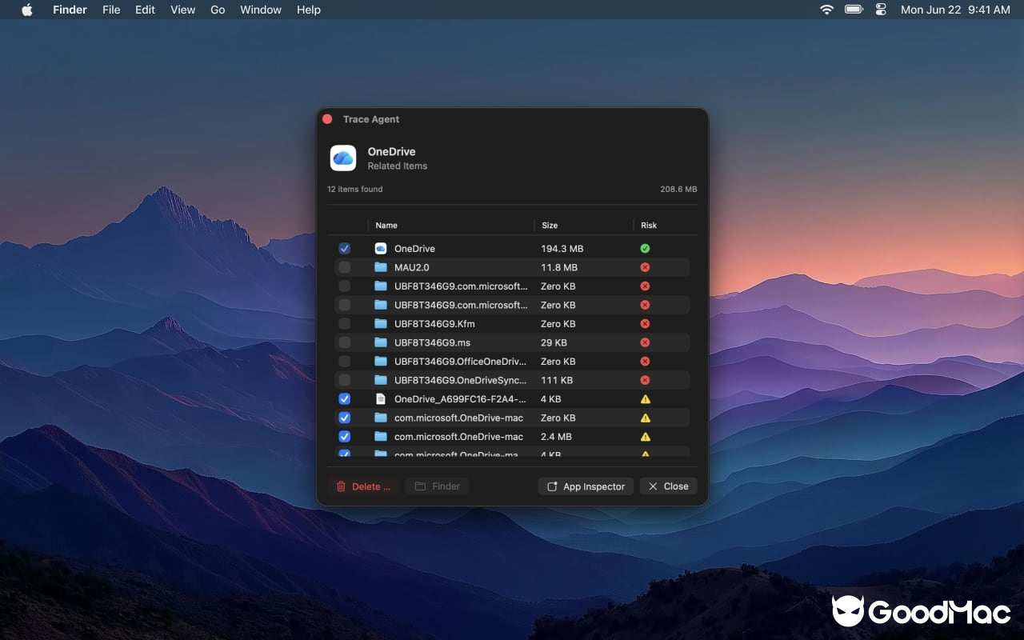Uncheck 2.4 MB com.microsoft.OneDrive-mac checkbox

click(x=344, y=437)
